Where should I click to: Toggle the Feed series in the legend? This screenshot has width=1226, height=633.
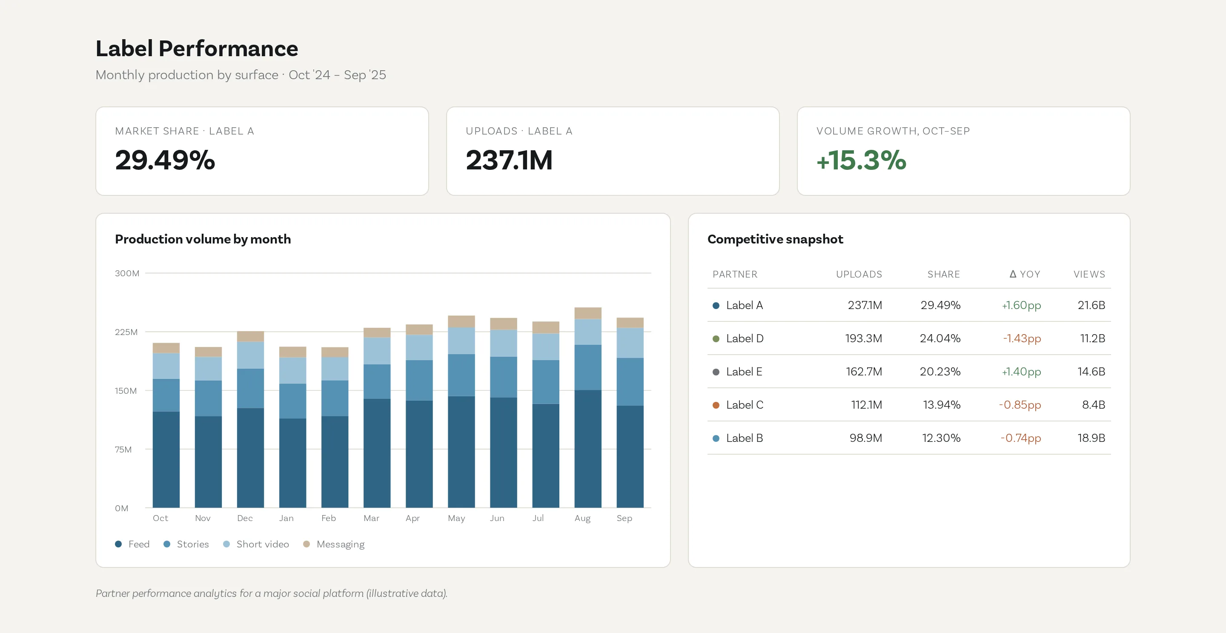(132, 544)
